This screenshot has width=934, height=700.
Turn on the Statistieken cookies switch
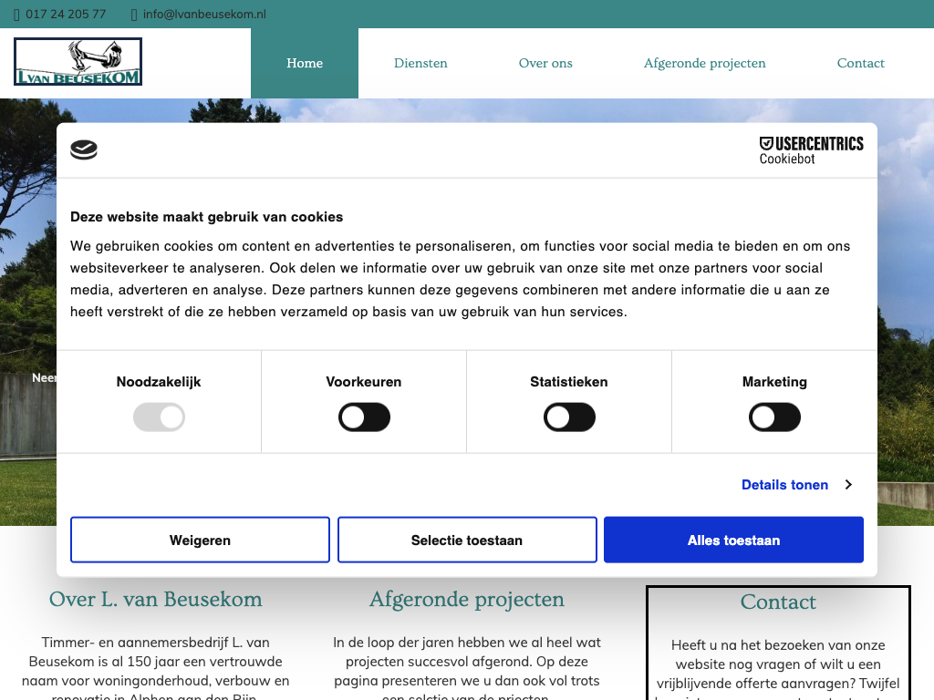(x=569, y=418)
